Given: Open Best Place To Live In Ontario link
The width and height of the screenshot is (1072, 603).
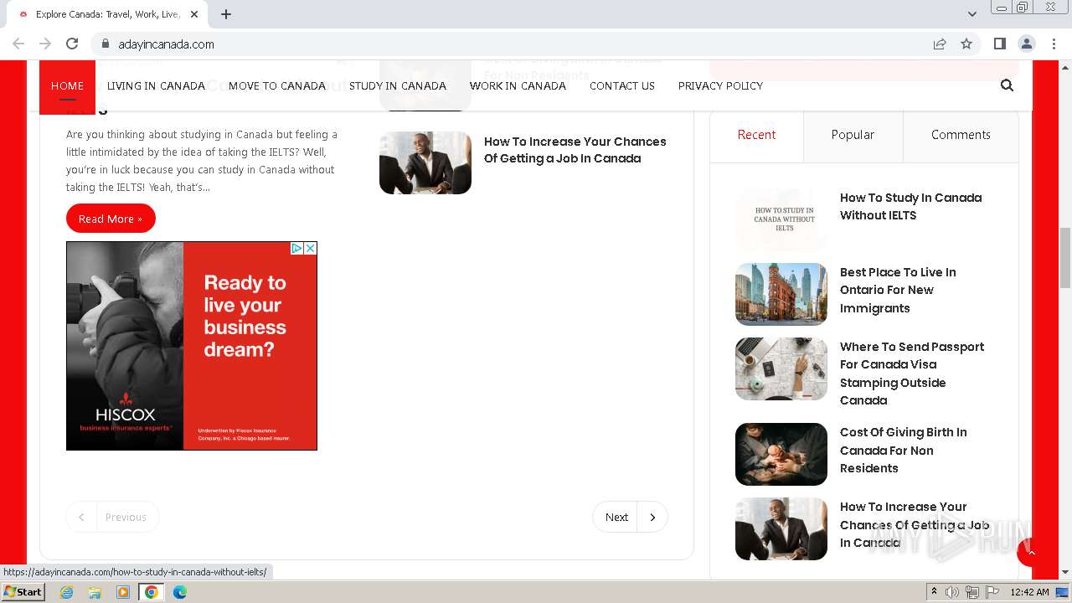Looking at the screenshot, I should pos(898,290).
